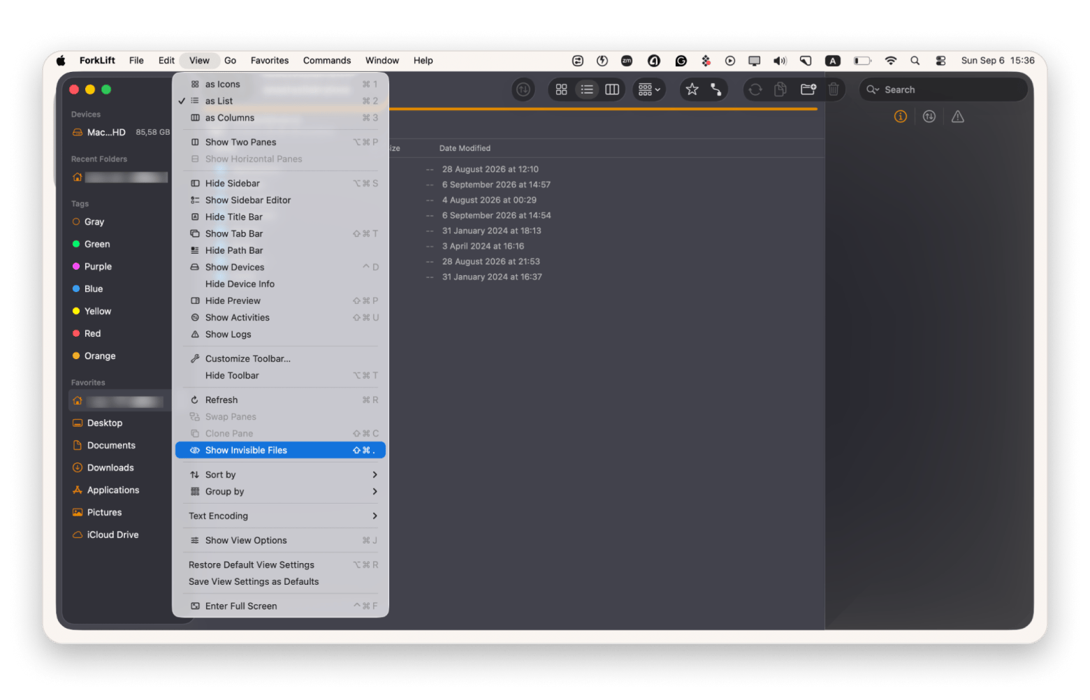The width and height of the screenshot is (1090, 700).
Task: Switch to icon view in toolbar
Action: pyautogui.click(x=561, y=89)
